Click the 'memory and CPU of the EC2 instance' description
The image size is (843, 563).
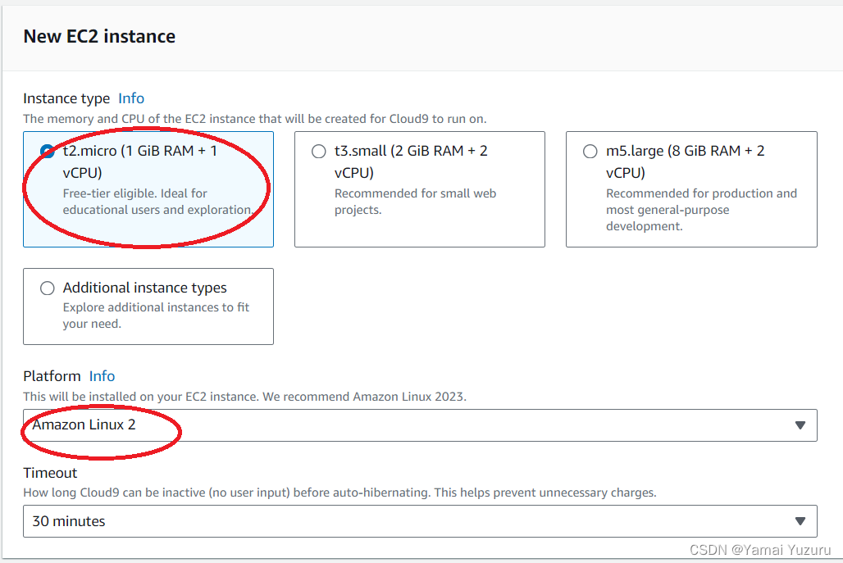pyautogui.click(x=255, y=119)
